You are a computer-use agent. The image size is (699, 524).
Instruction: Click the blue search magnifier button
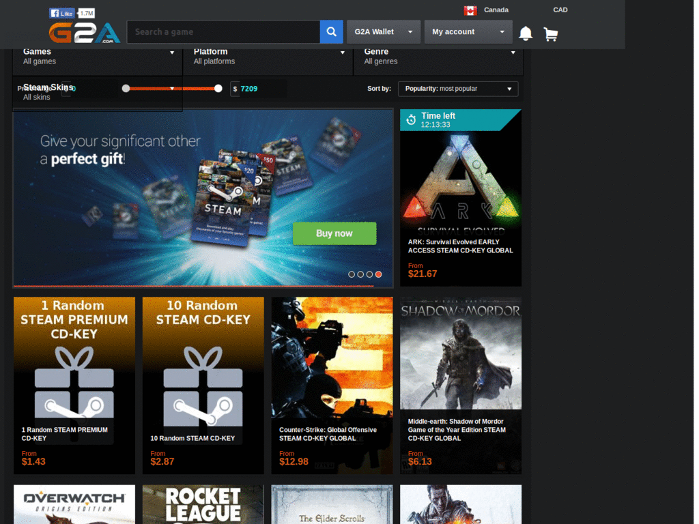point(331,31)
